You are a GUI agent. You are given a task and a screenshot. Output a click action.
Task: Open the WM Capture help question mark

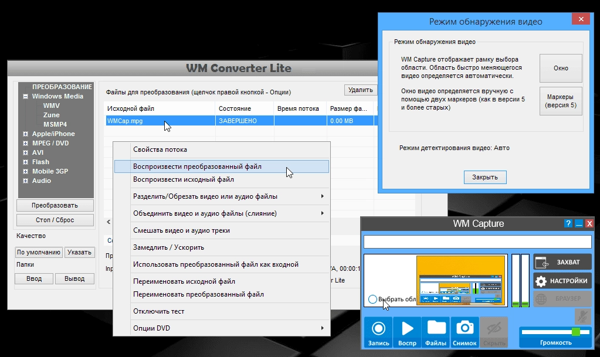tap(568, 223)
